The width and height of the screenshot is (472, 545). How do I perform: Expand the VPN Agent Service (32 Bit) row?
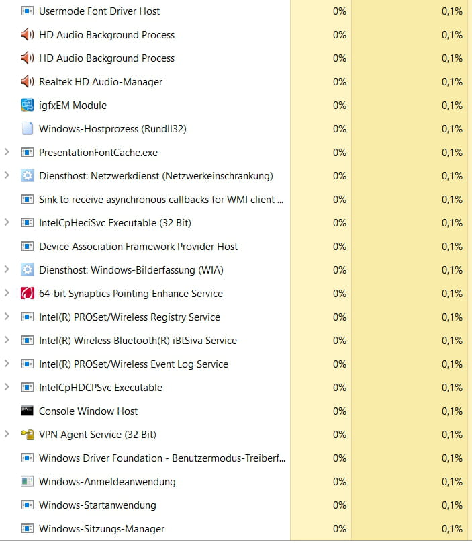click(x=7, y=434)
